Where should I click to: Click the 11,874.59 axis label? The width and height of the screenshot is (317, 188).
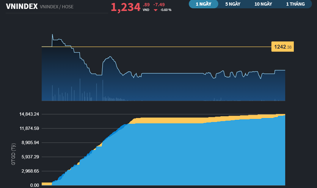coord(29,128)
